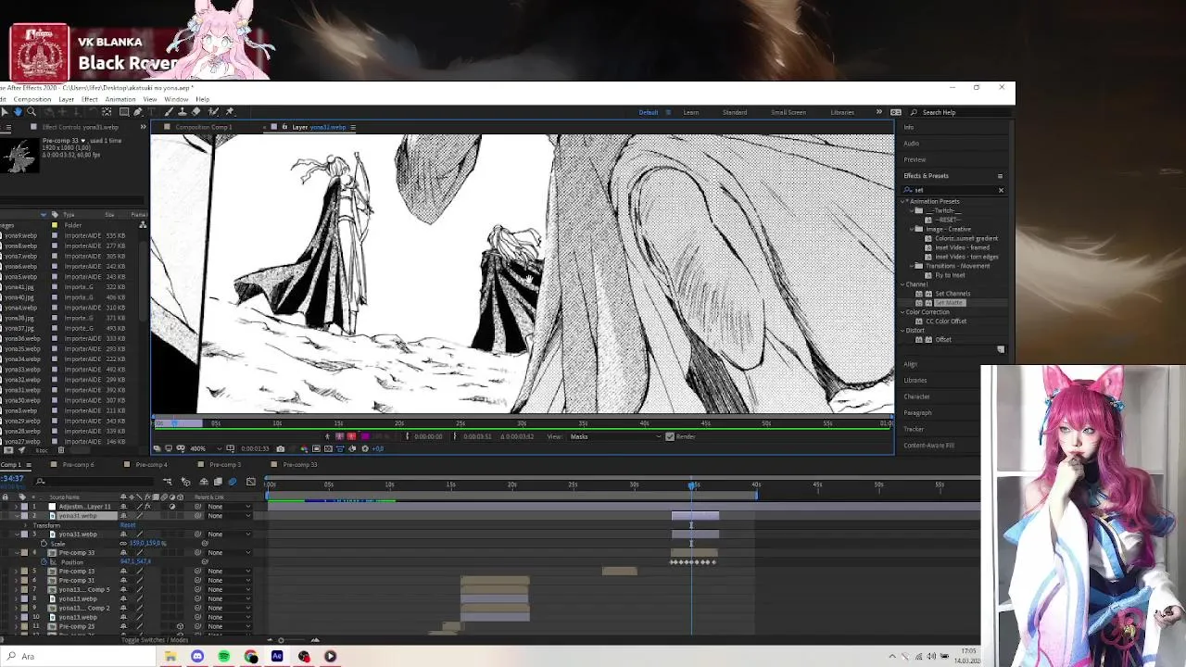Open Spotify from the taskbar

(223, 656)
